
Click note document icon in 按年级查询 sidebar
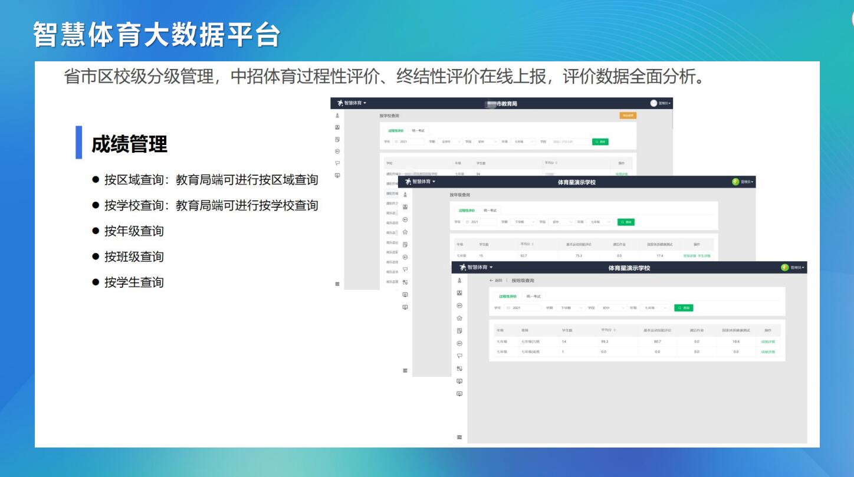click(405, 244)
